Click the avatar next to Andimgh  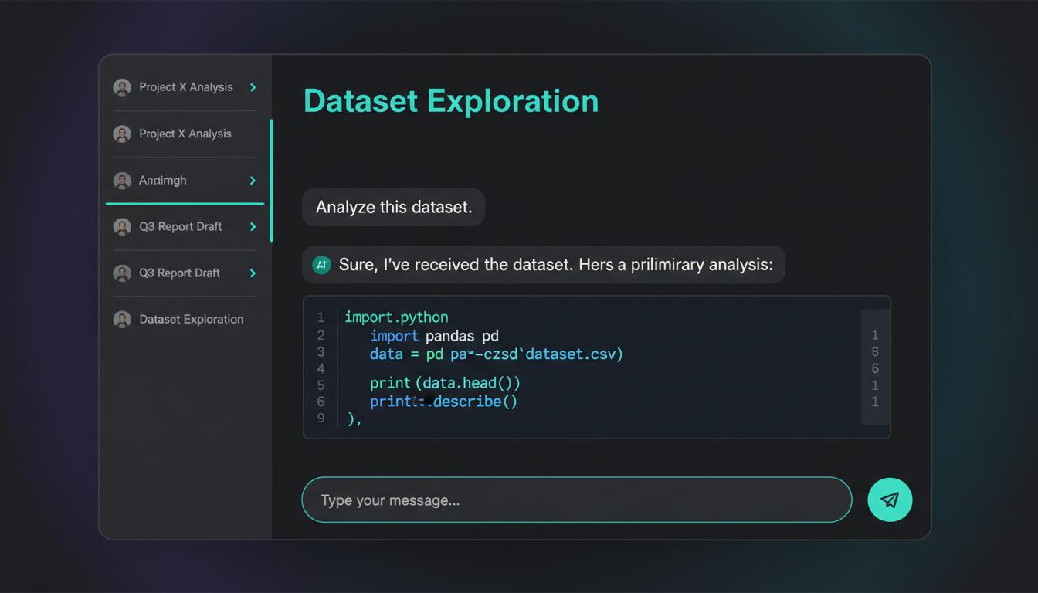tap(122, 180)
